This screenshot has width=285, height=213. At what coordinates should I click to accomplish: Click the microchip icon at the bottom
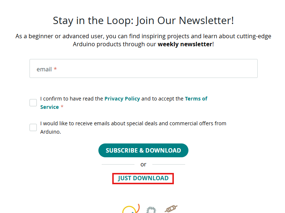(x=151, y=210)
